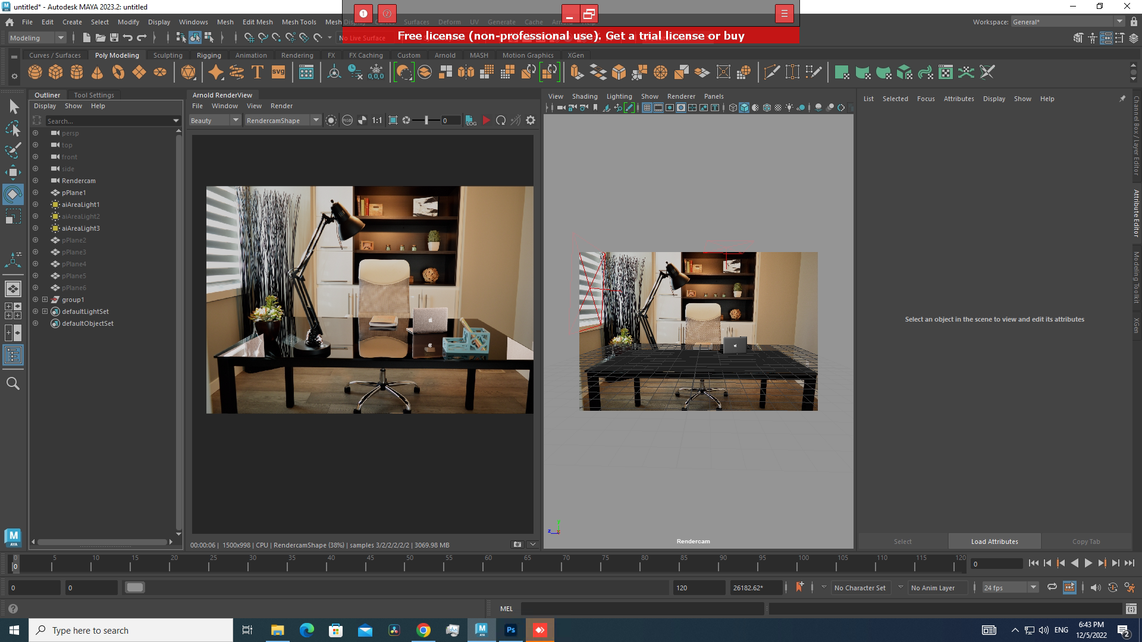Play animation forward

(x=1088, y=563)
